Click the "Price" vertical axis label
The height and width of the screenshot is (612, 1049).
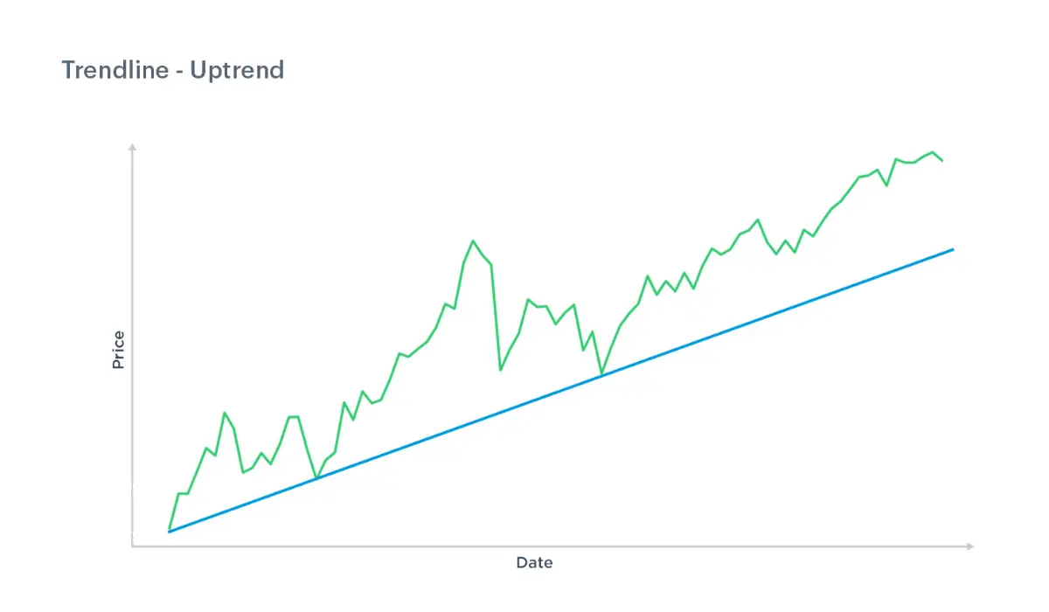[x=118, y=349]
